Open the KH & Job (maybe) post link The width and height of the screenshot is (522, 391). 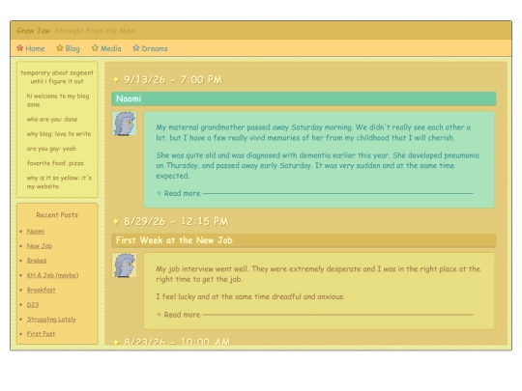(x=52, y=275)
